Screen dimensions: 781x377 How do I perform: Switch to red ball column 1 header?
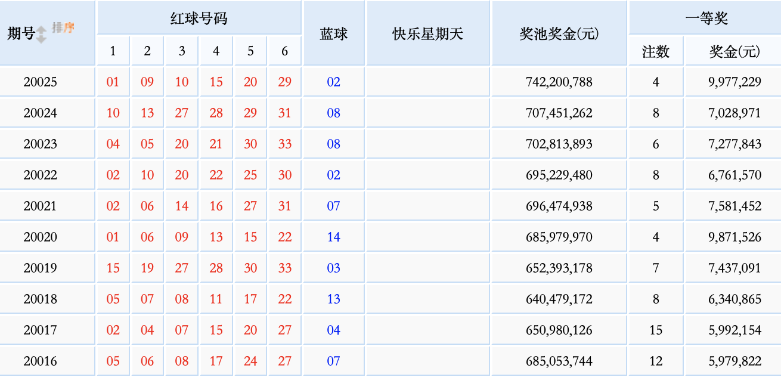tap(112, 51)
